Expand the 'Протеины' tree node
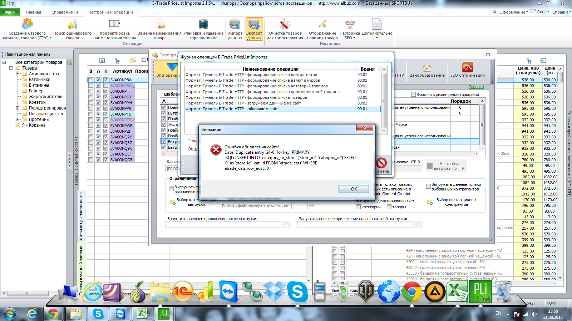 (18, 119)
